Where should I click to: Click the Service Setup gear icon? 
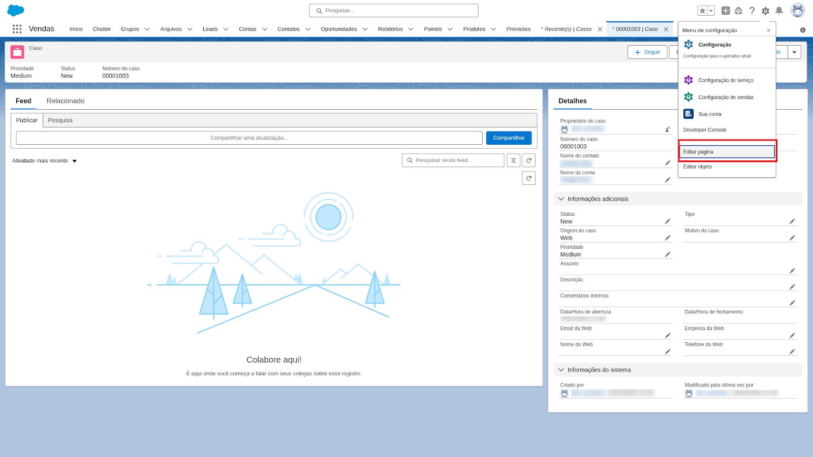tap(689, 80)
